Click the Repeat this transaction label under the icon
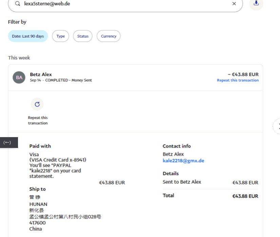This screenshot has width=280, height=237. point(38,121)
